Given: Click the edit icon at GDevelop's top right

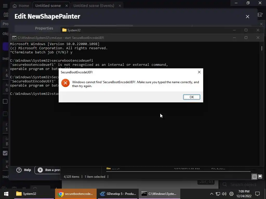Looking at the screenshot, I should [x=260, y=15].
